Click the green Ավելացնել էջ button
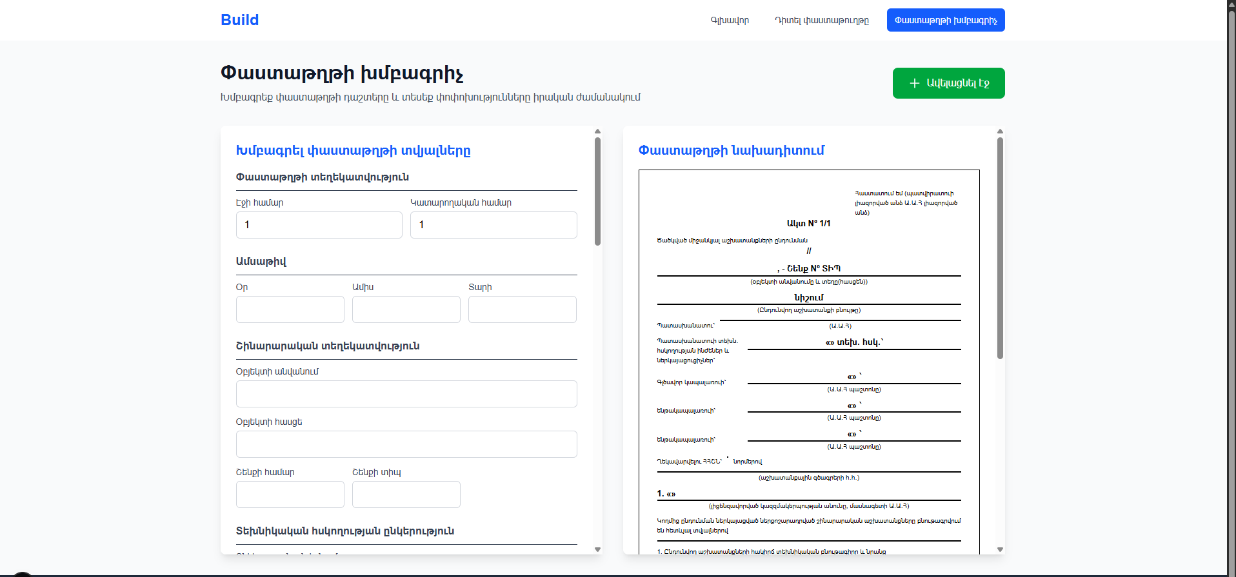Image resolution: width=1236 pixels, height=577 pixels. click(x=948, y=83)
